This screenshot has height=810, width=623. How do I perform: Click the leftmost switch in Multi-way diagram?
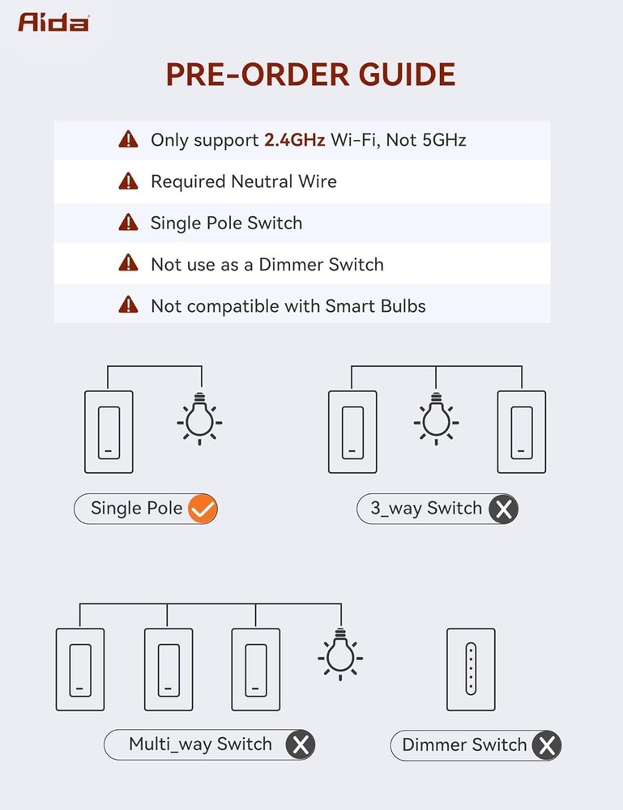tap(80, 669)
